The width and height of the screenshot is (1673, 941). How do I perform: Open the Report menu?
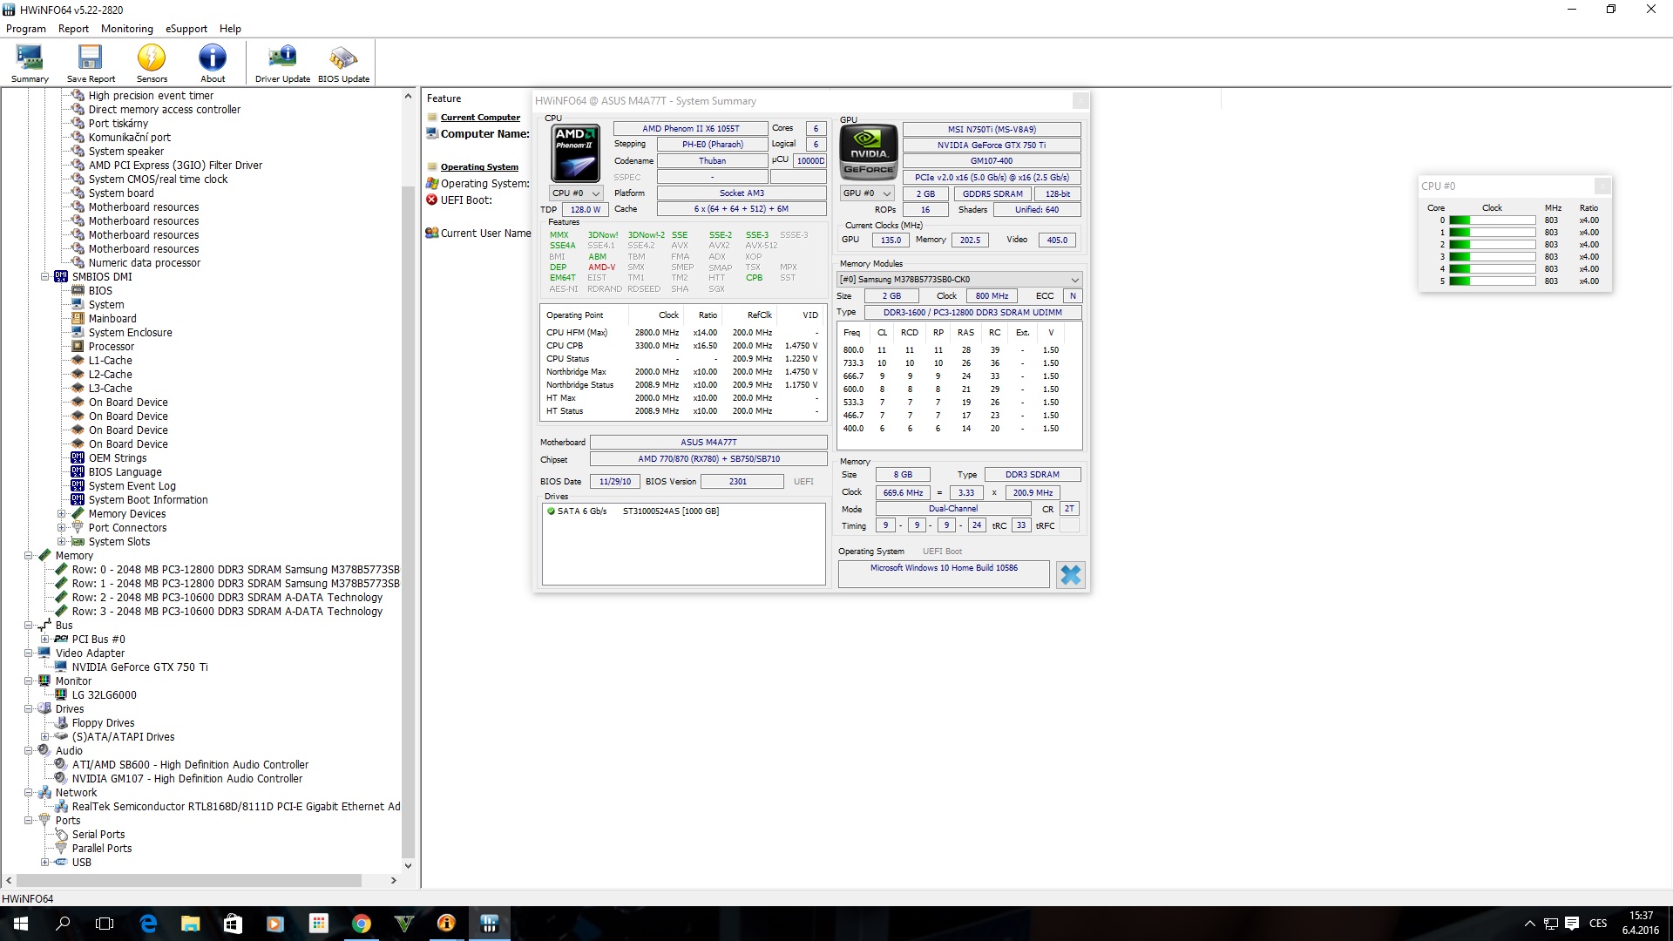point(73,29)
